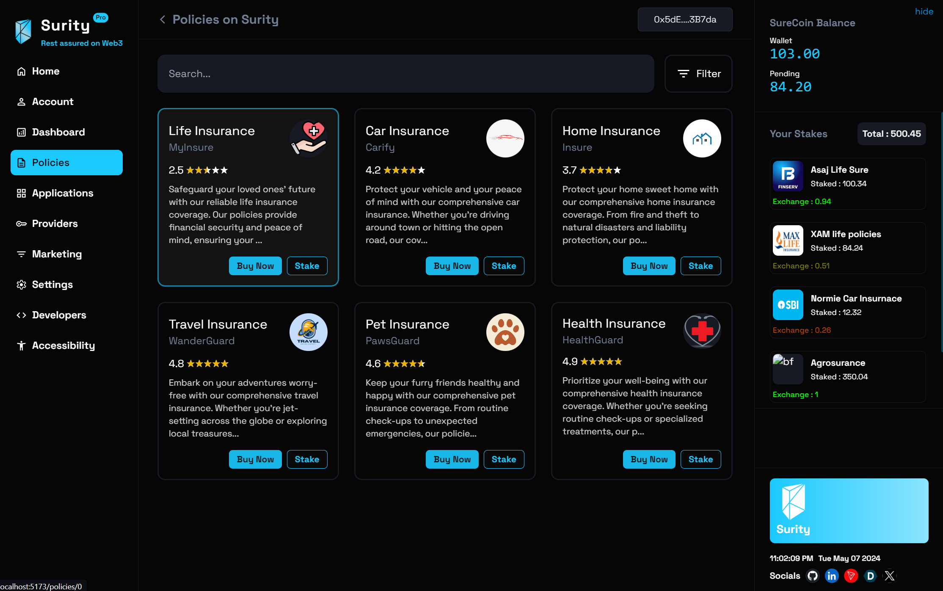Open the Dashboard menu item
This screenshot has width=943, height=591.
click(x=58, y=132)
